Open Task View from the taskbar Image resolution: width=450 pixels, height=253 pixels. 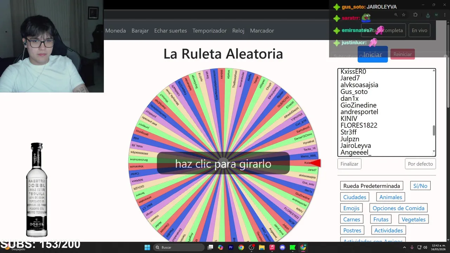[210, 247]
